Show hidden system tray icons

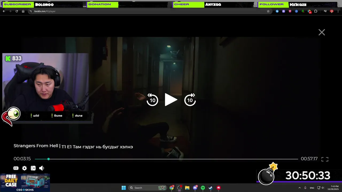(x=300, y=188)
